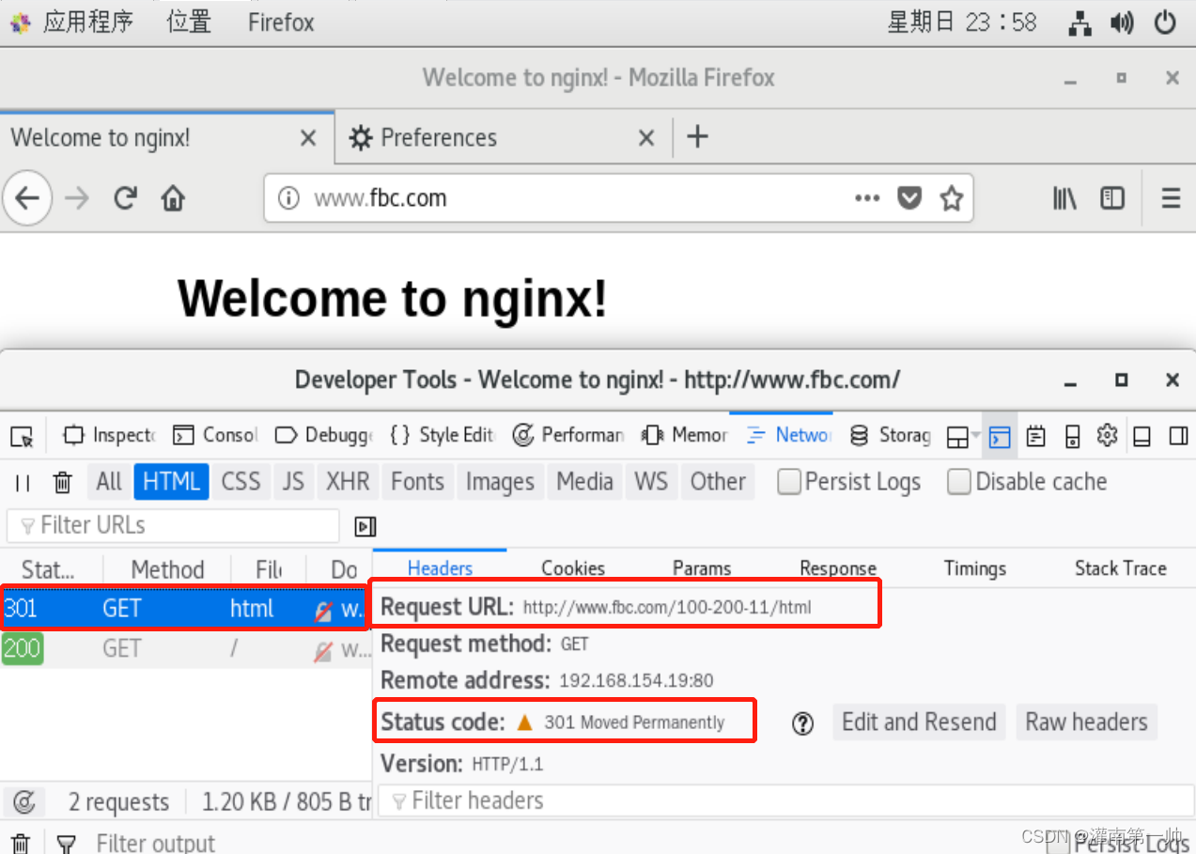
Task: Open the page actions ellipsis menu
Action: tap(866, 198)
